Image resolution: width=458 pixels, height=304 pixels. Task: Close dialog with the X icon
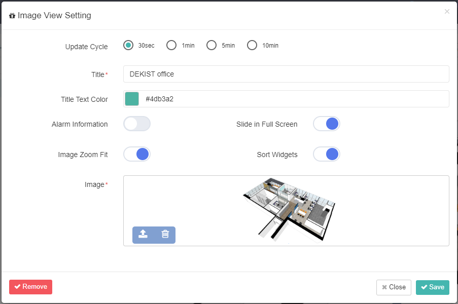[447, 11]
